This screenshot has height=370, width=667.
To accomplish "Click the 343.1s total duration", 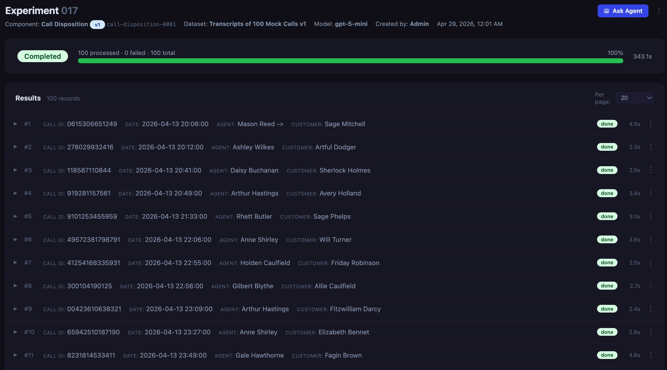I will [642, 57].
